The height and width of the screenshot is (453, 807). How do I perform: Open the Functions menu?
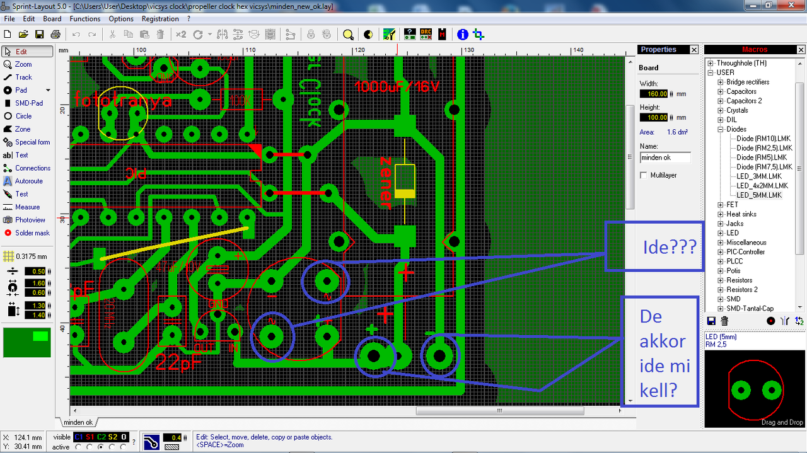85,19
